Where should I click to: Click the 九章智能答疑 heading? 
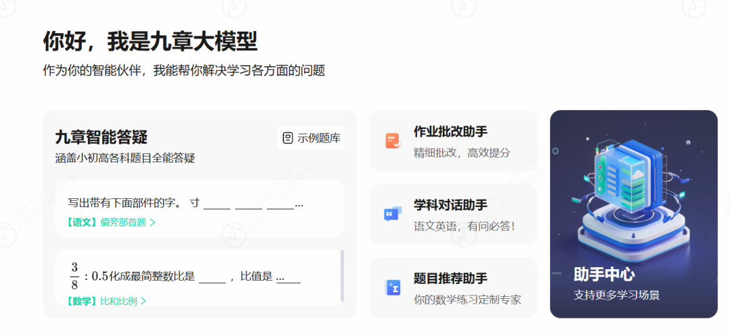(x=101, y=138)
